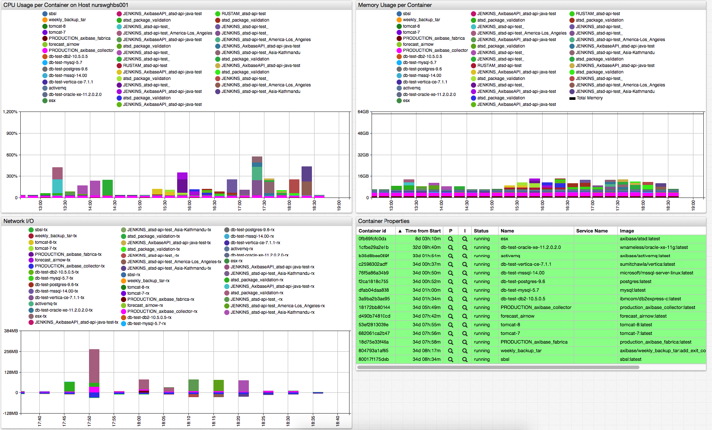This screenshot has height=430, width=712.
Task: Open I magnifier for the sbsl table row
Action: [x=465, y=360]
